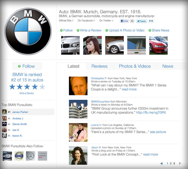Click Andrea J.'s avatar icon
Viewport: 188px width, 169px height.
[x=4, y=118]
